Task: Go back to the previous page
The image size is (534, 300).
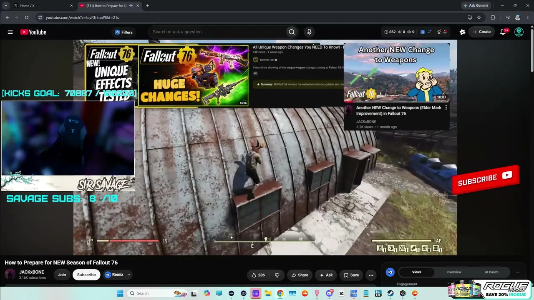Action: click(8, 17)
